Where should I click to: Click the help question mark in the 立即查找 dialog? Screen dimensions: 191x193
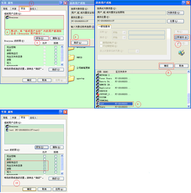pos(184,3)
